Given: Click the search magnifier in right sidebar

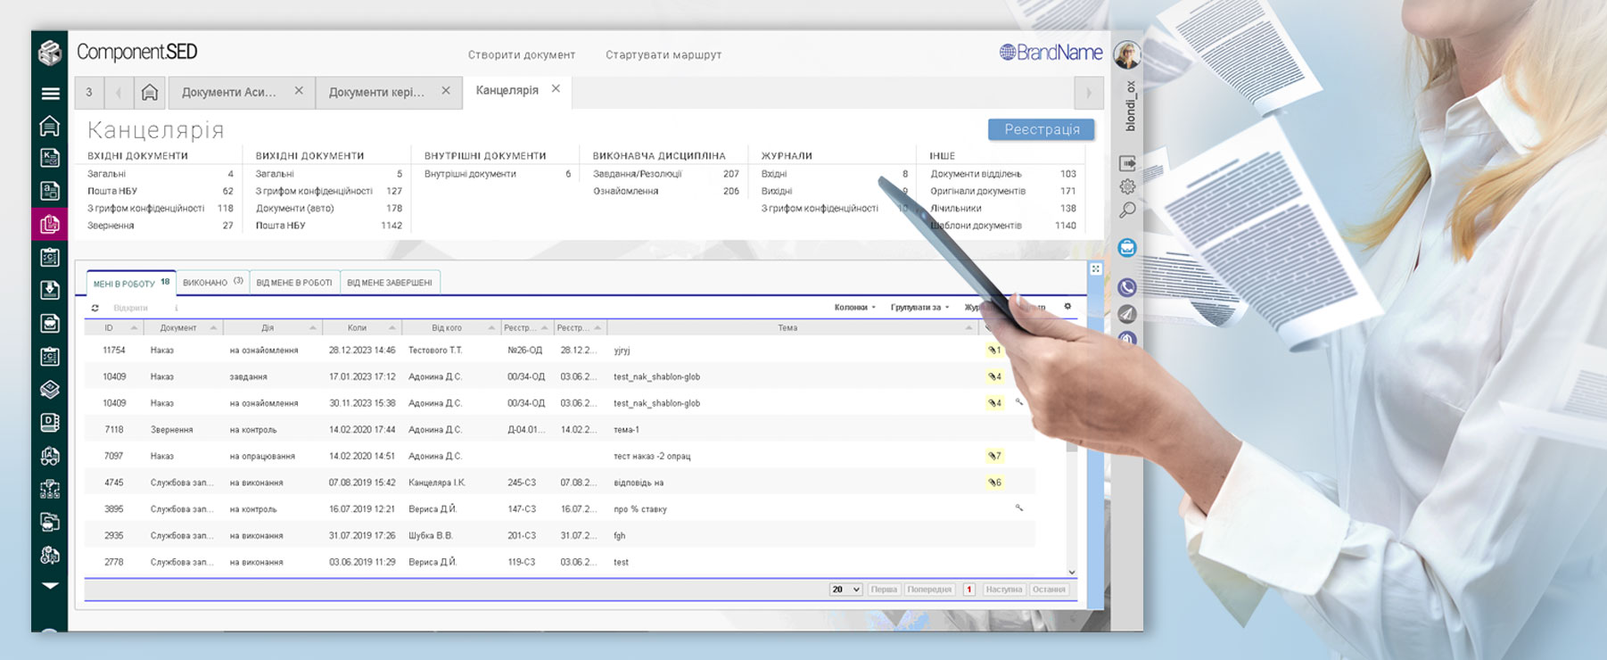Looking at the screenshot, I should [x=1127, y=210].
